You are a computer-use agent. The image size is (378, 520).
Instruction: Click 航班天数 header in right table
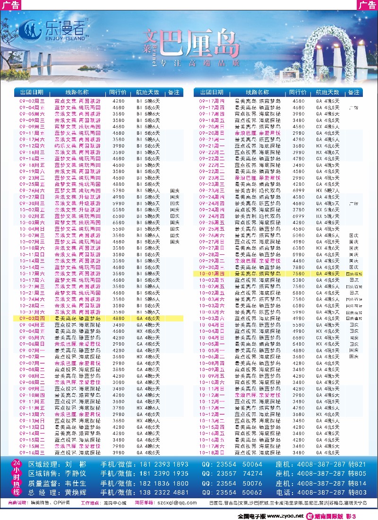coord(327,92)
